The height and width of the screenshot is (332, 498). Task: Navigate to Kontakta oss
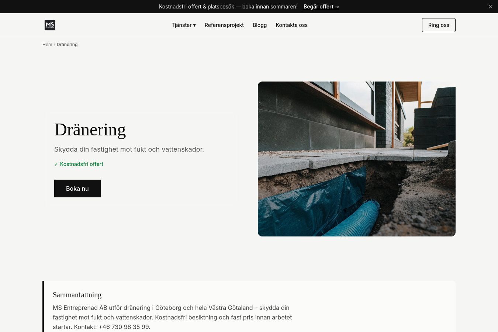pyautogui.click(x=291, y=25)
